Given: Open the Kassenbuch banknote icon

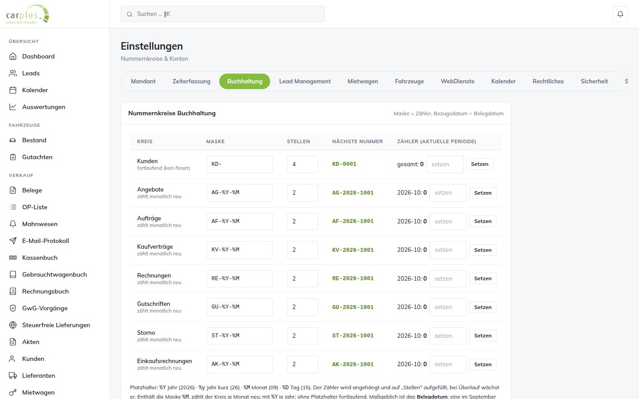Looking at the screenshot, I should click(13, 258).
